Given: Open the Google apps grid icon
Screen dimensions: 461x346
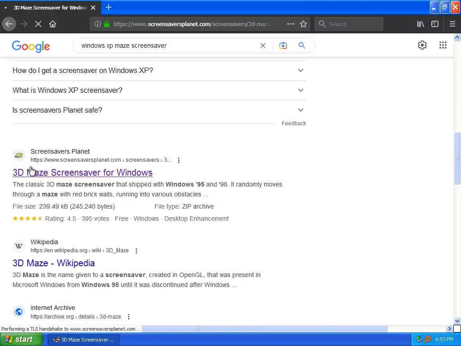Looking at the screenshot, I should (443, 45).
